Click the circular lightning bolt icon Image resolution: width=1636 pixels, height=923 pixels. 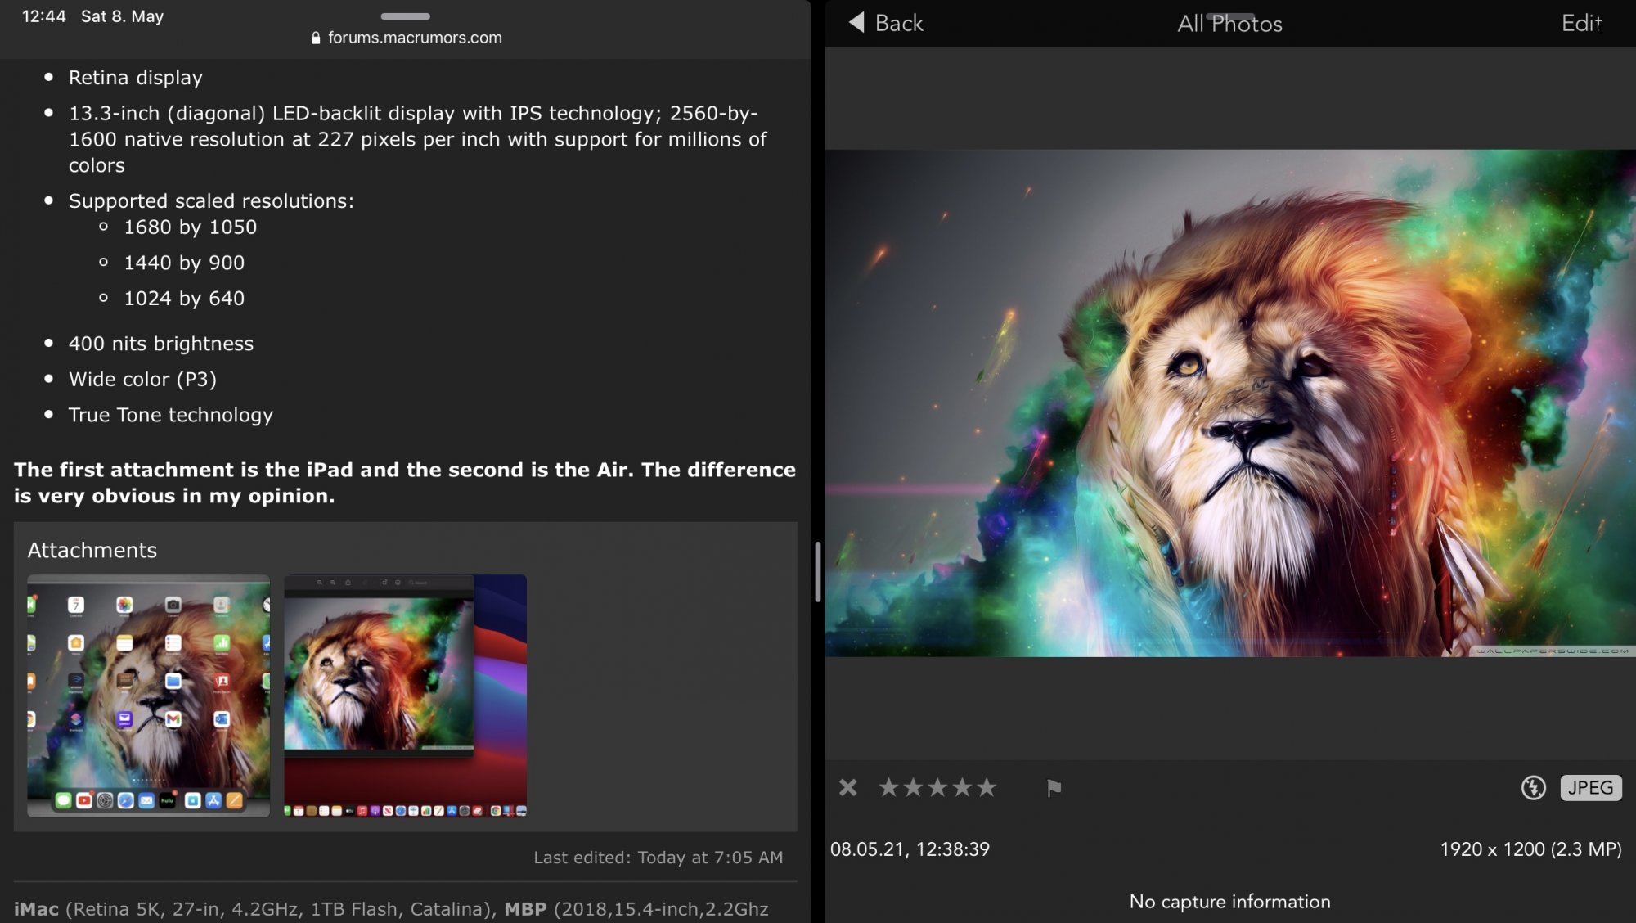coord(1533,787)
